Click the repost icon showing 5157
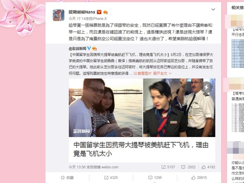The width and height of the screenshot is (244, 183). pyautogui.click(x=168, y=167)
